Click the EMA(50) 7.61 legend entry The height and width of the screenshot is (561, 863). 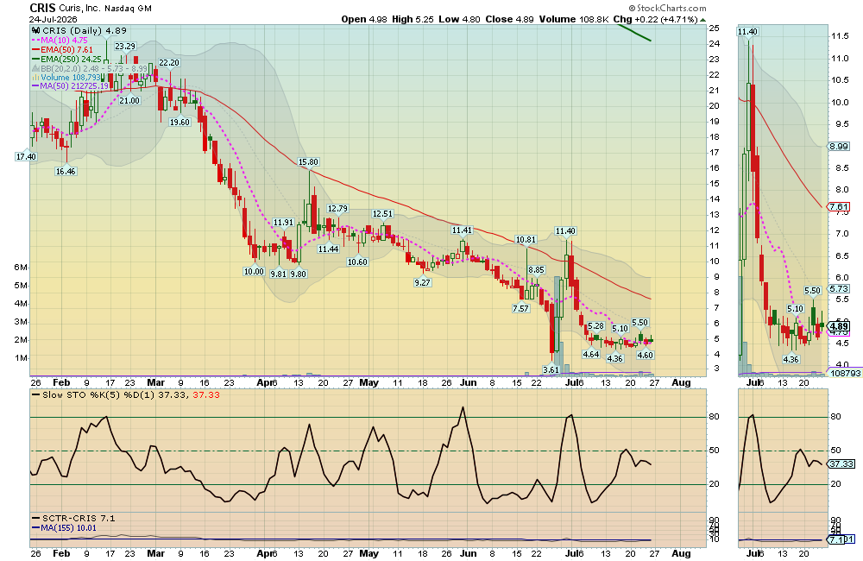click(x=62, y=49)
